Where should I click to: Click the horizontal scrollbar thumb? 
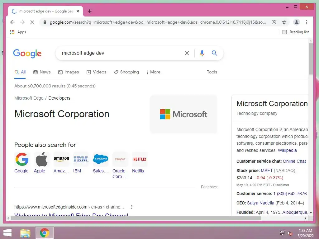pos(136,218)
